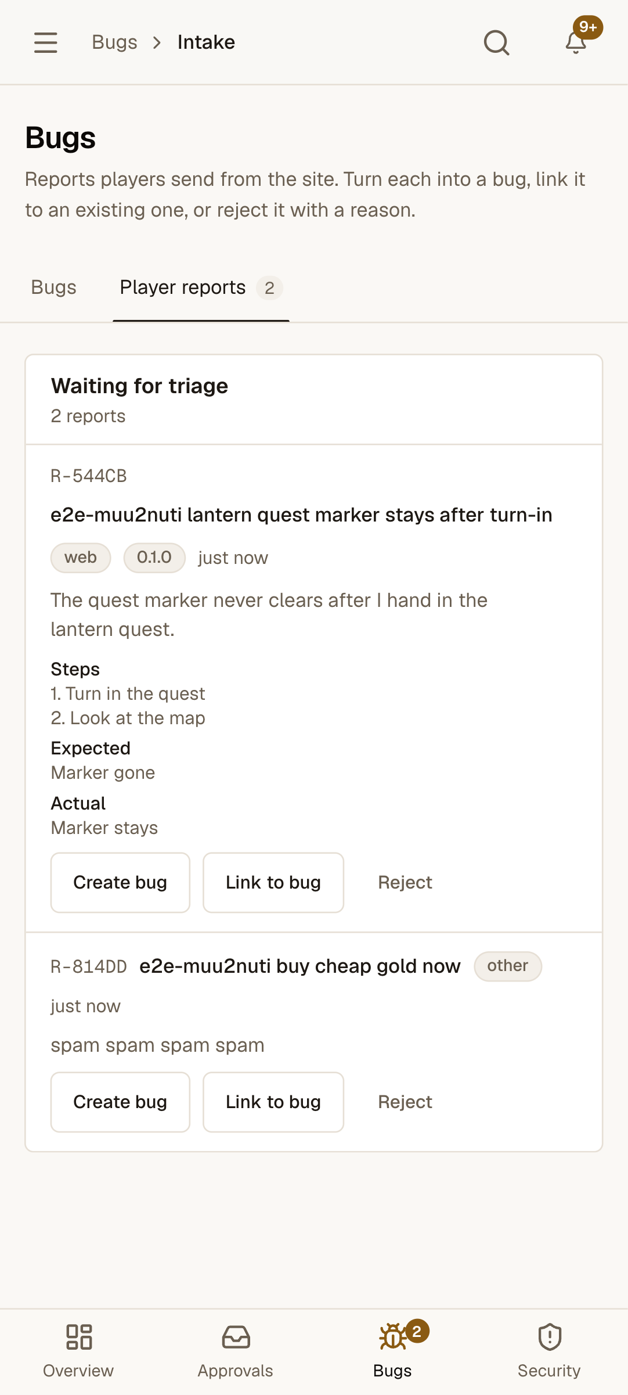This screenshot has height=1395, width=628.
Task: Click the 0.1.0 version tag
Action: point(154,558)
